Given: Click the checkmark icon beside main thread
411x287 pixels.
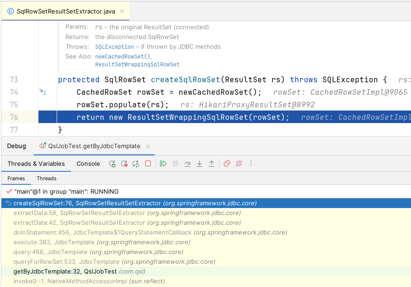Looking at the screenshot, I should click(x=9, y=191).
